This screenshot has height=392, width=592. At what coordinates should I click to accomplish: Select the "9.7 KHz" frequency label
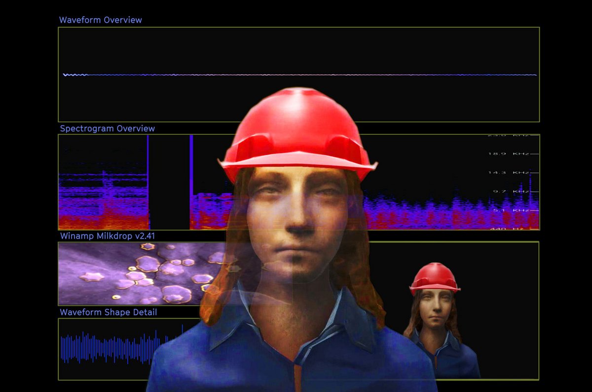coord(511,191)
